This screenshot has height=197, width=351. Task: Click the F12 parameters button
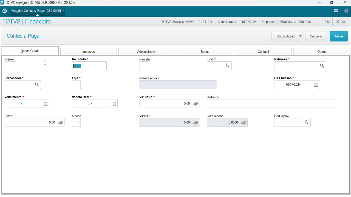pos(327,22)
